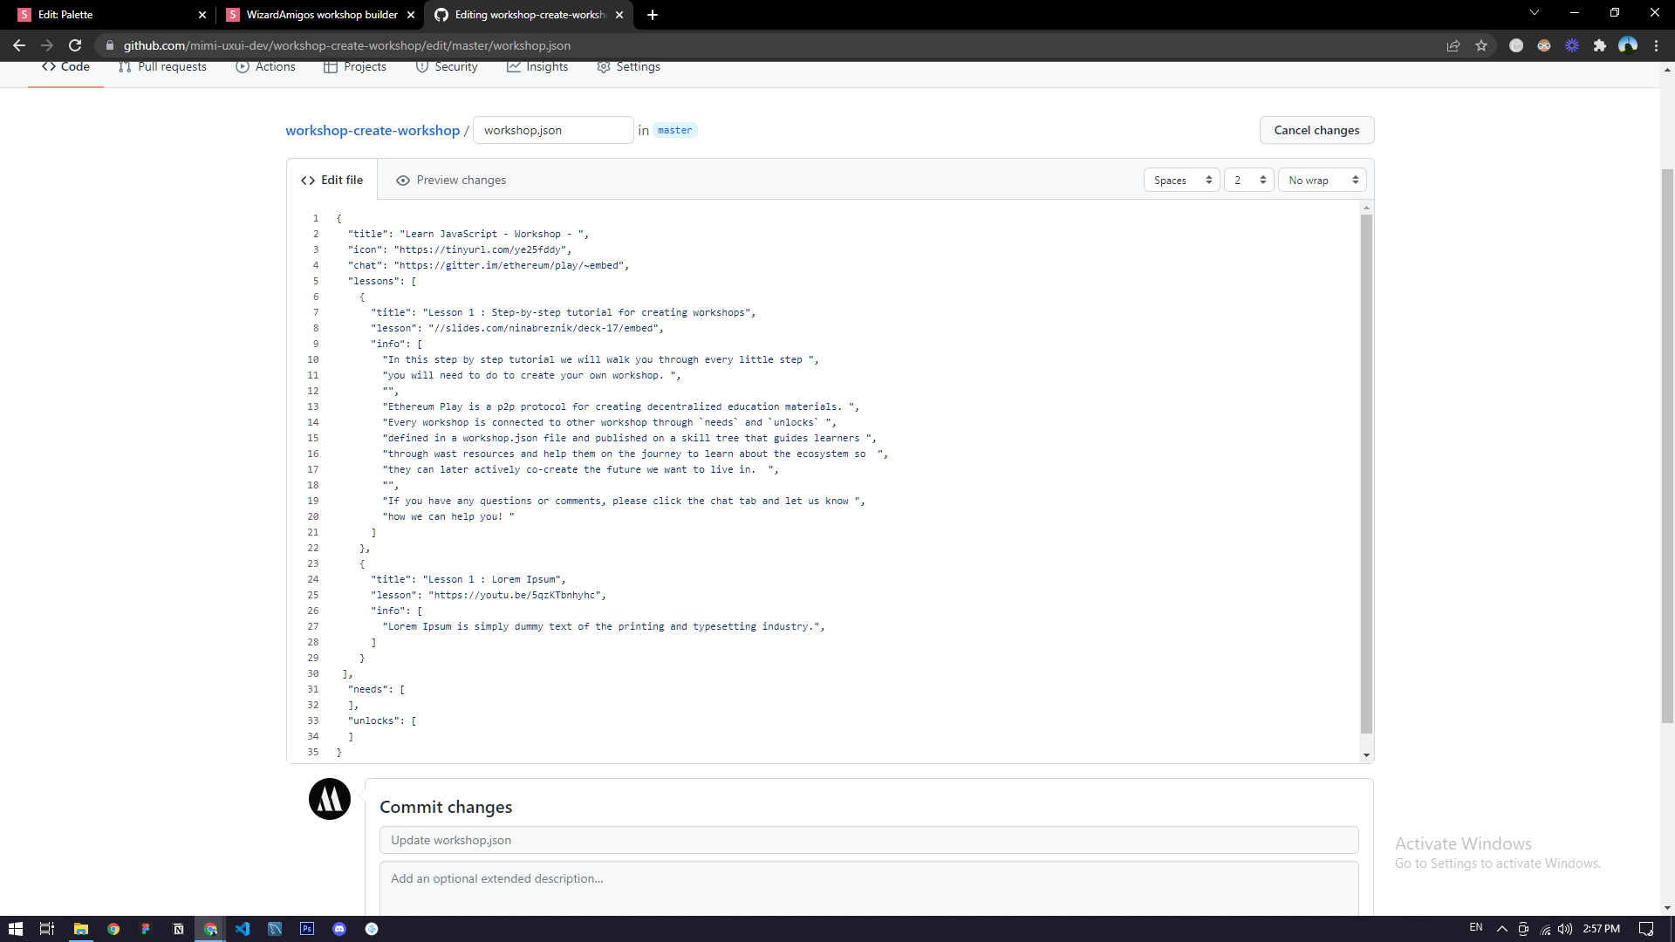1675x942 pixels.
Task: Click the code editor vertical scrollbar
Action: pos(1366,471)
